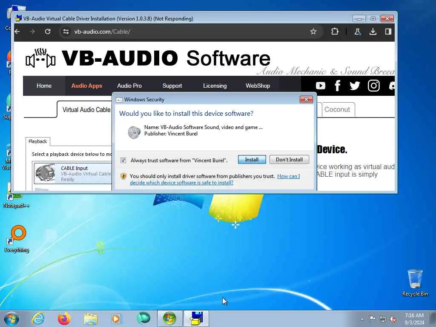Viewport: 436px width, 327px height.
Task: Select the Virtual Audio Cable tab
Action: point(86,109)
